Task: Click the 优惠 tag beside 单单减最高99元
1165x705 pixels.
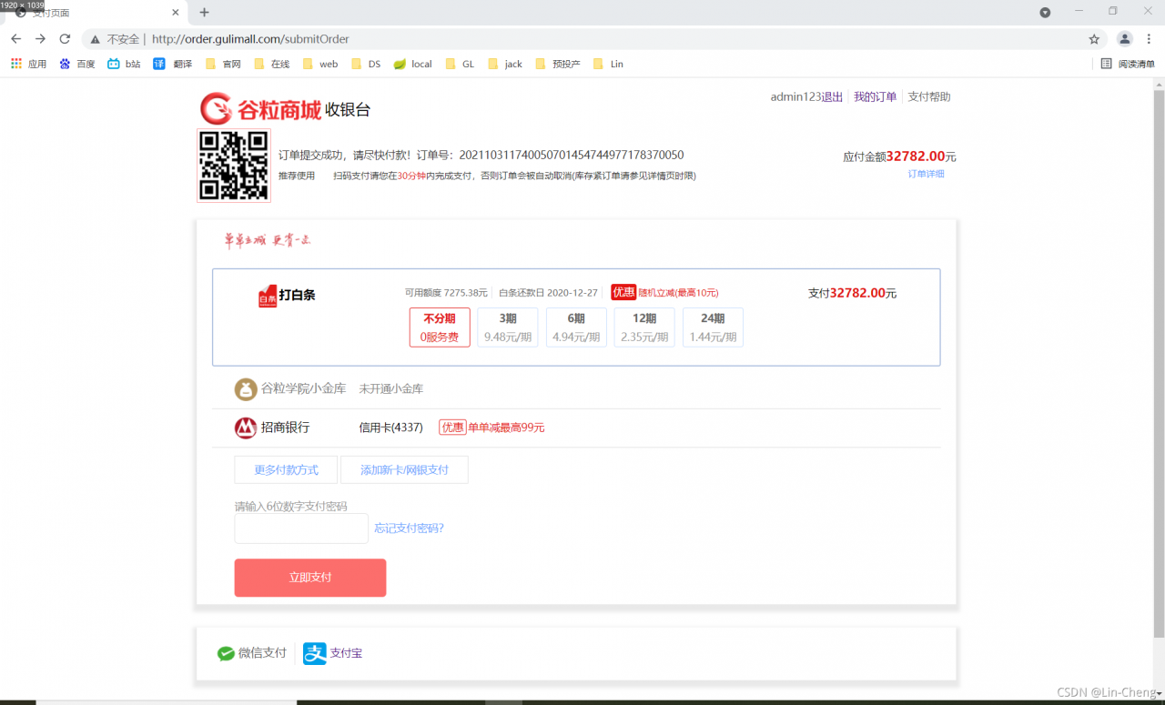Action: tap(452, 428)
